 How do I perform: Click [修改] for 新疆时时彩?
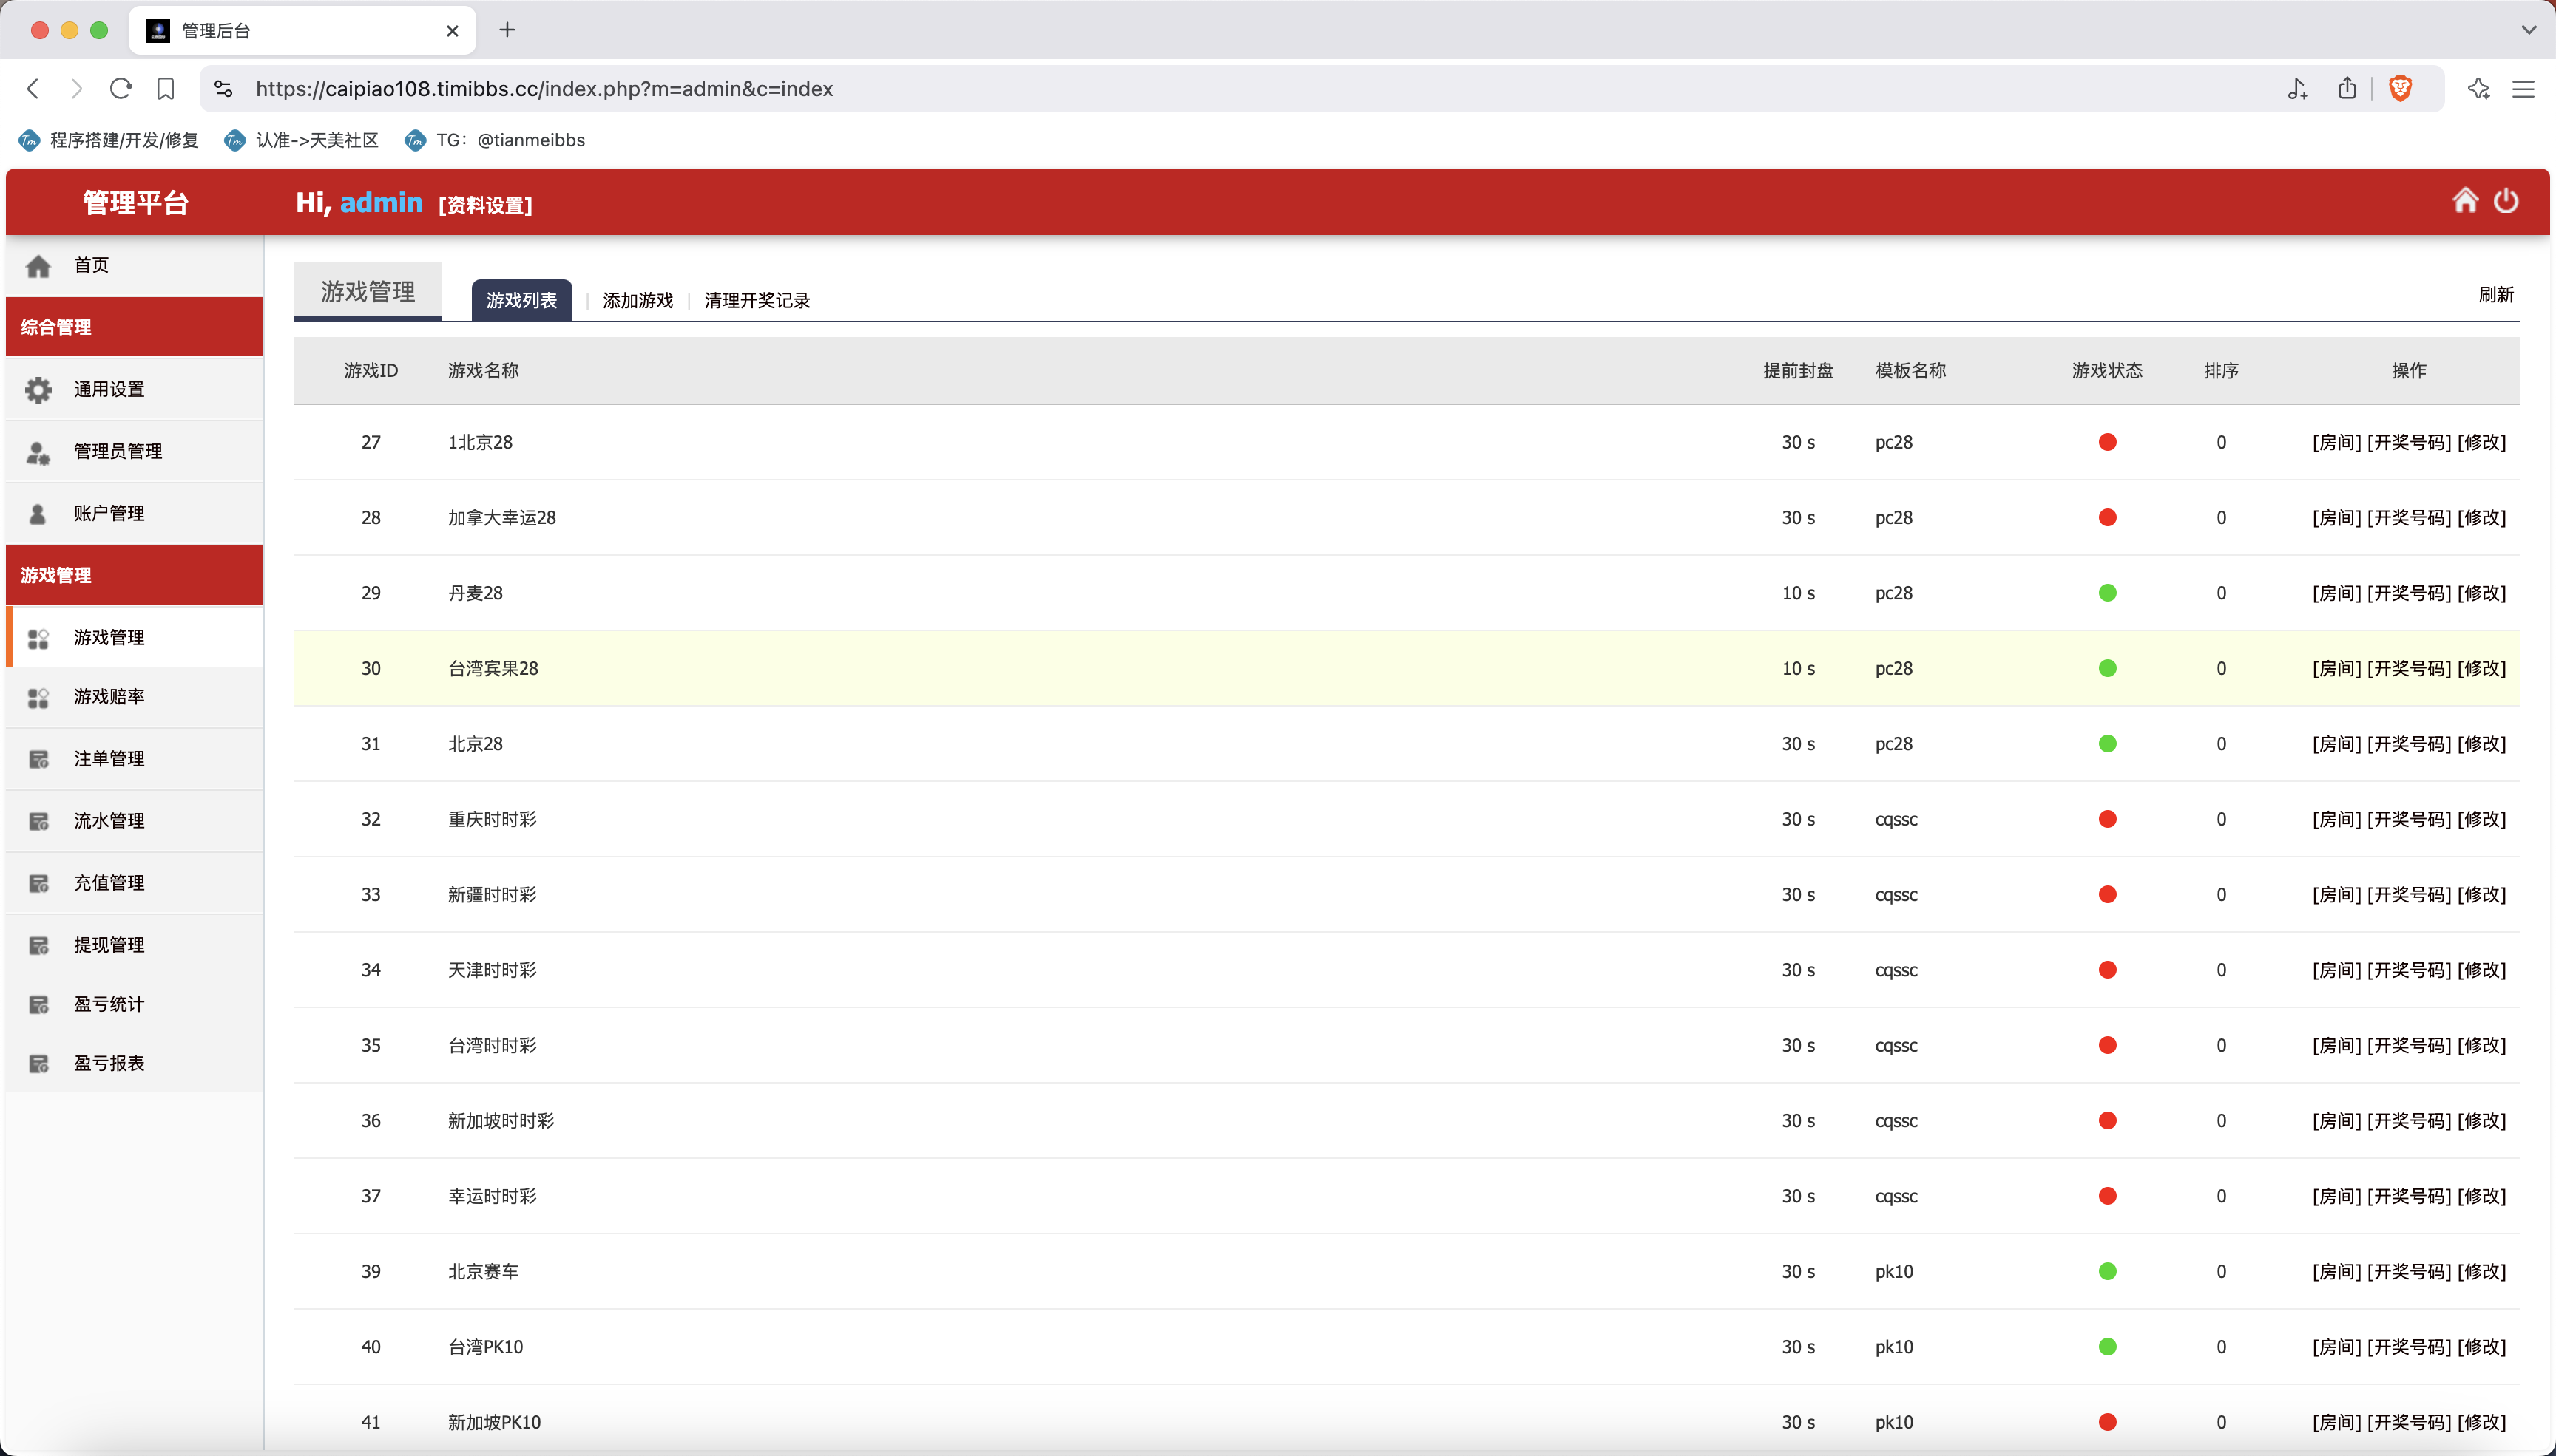[2481, 894]
